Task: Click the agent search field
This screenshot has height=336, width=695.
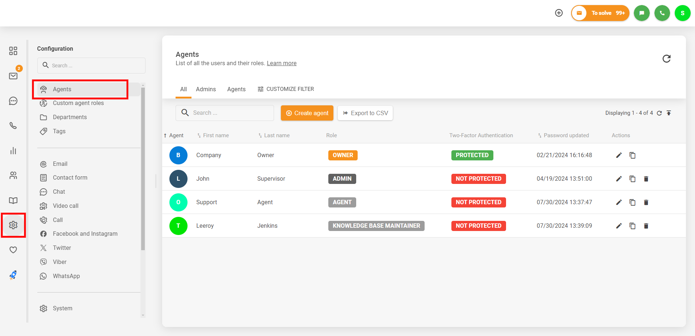Action: tap(224, 113)
